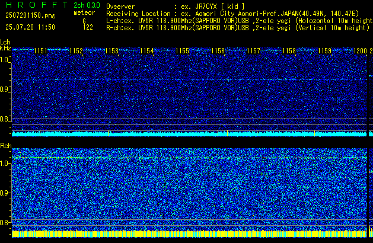The image size is (373, 243).
Task: Click the faint carrier line in Lch spectrogram
Action: click(x=189, y=79)
